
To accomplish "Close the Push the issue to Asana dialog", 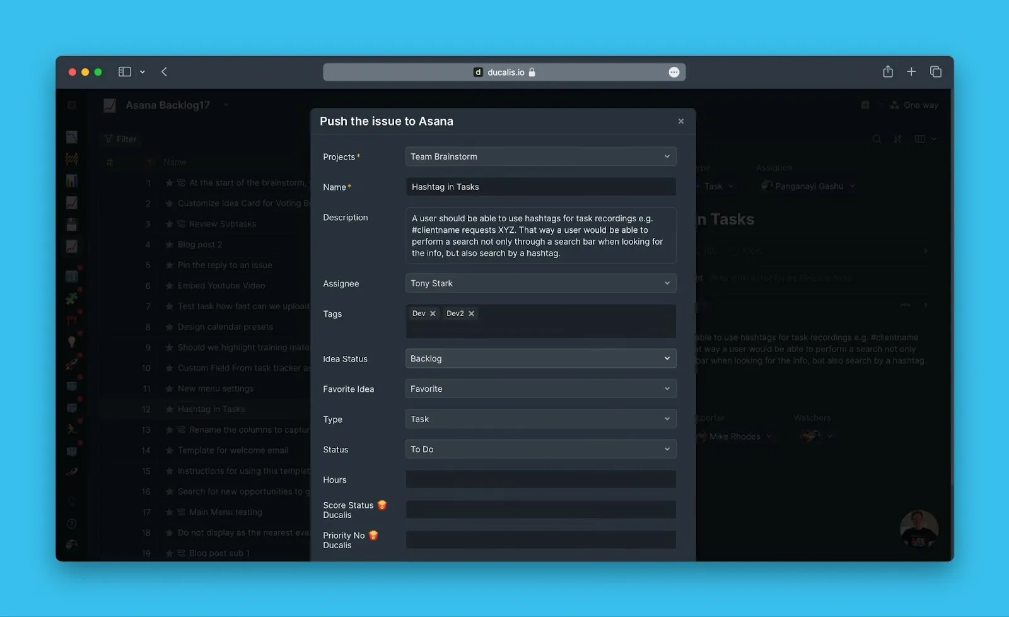I will (x=680, y=121).
